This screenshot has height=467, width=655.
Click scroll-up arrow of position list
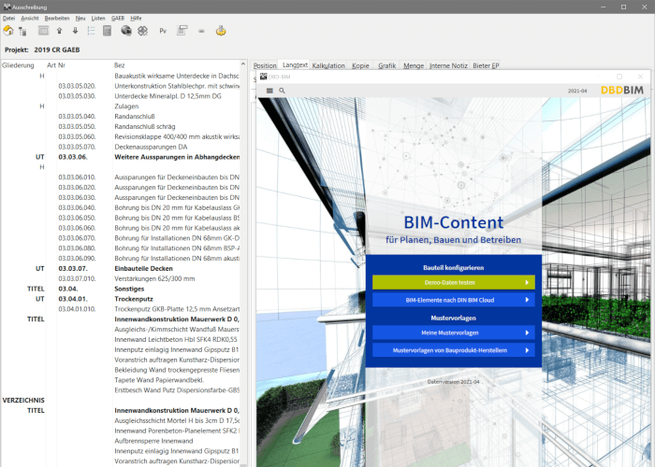[243, 64]
